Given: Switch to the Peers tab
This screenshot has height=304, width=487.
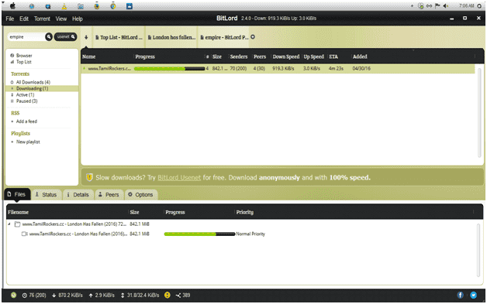Looking at the screenshot, I should coord(109,195).
